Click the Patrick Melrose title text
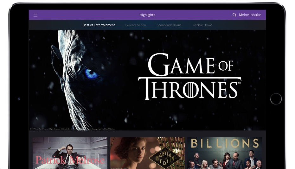Image resolution: width=295 pixels, height=169 pixels. coord(70,160)
